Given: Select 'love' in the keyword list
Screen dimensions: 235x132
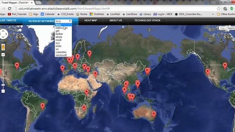Looking at the screenshot, I should (64, 25).
